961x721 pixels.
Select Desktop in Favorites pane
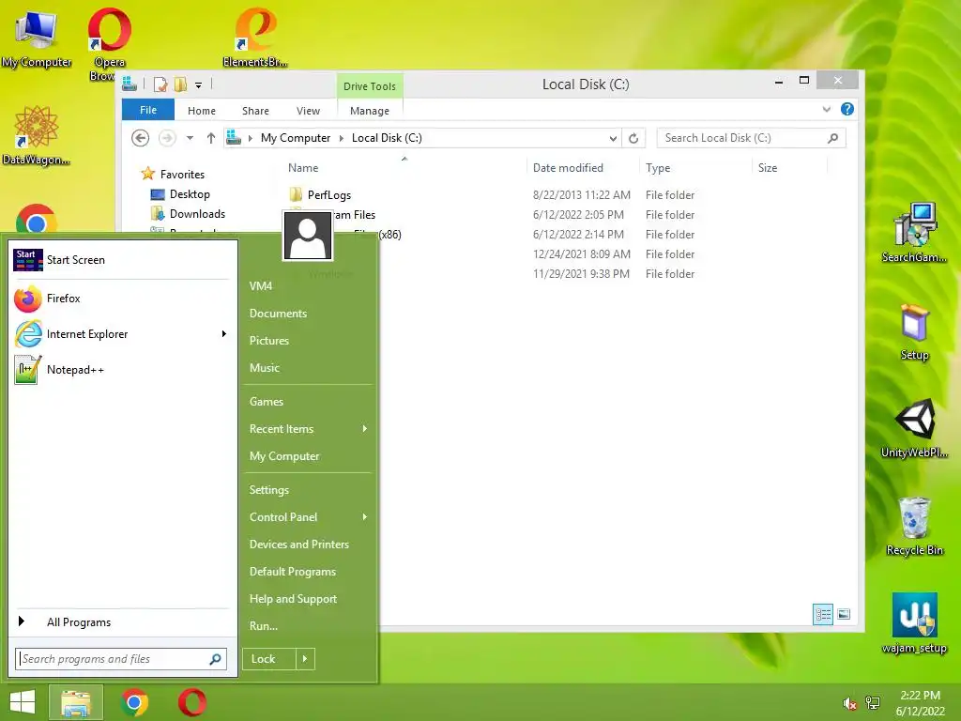coord(180,194)
